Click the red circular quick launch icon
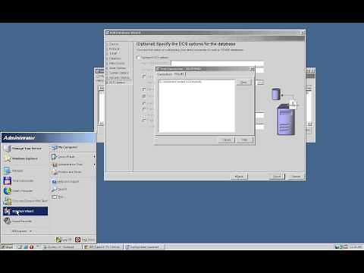 (31, 246)
